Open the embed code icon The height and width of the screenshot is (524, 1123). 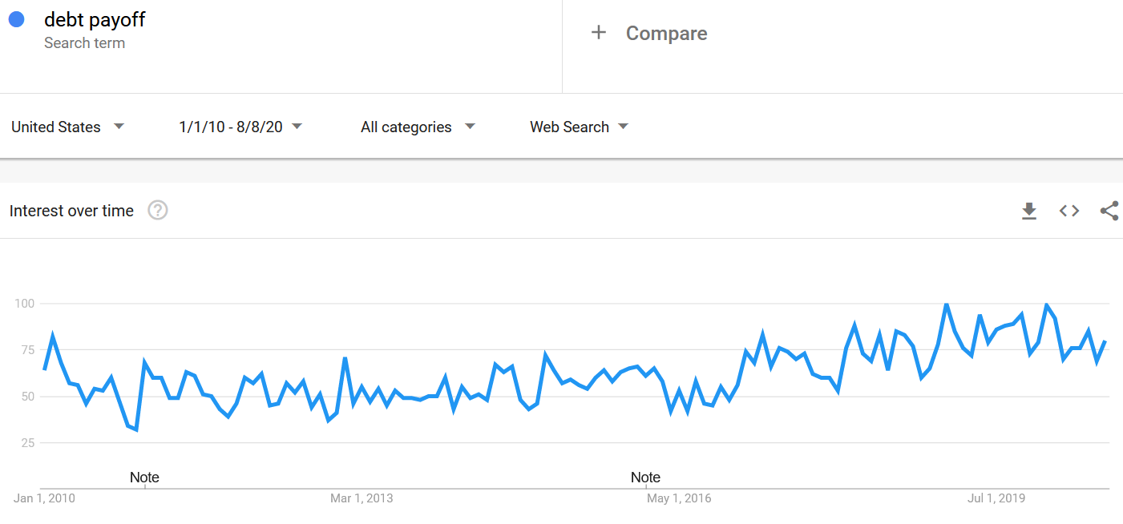tap(1069, 211)
